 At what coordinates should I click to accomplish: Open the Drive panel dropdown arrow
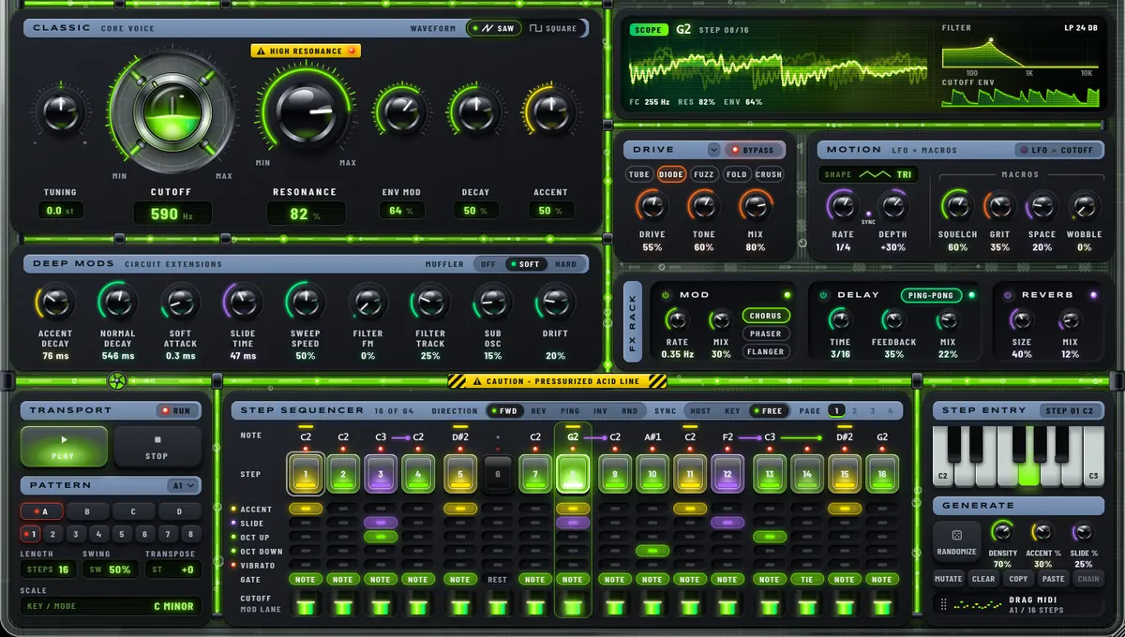[x=713, y=150]
